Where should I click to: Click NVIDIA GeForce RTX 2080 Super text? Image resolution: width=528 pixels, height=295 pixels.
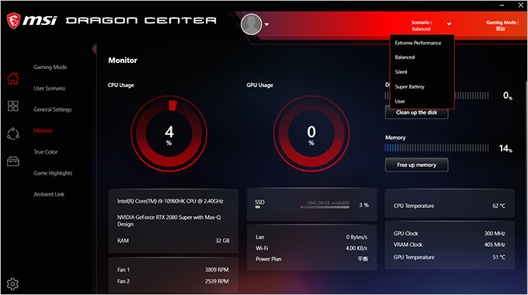pyautogui.click(x=169, y=220)
